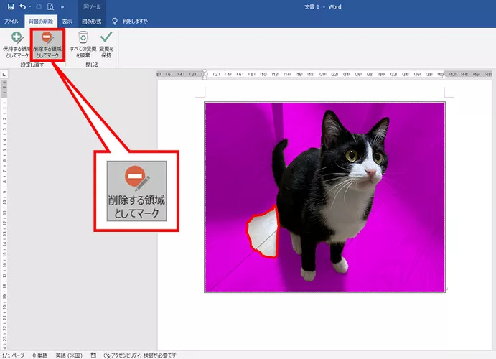The image size is (496, 359).
Task: Switch to the 図の形式 tab
Action: pos(90,22)
